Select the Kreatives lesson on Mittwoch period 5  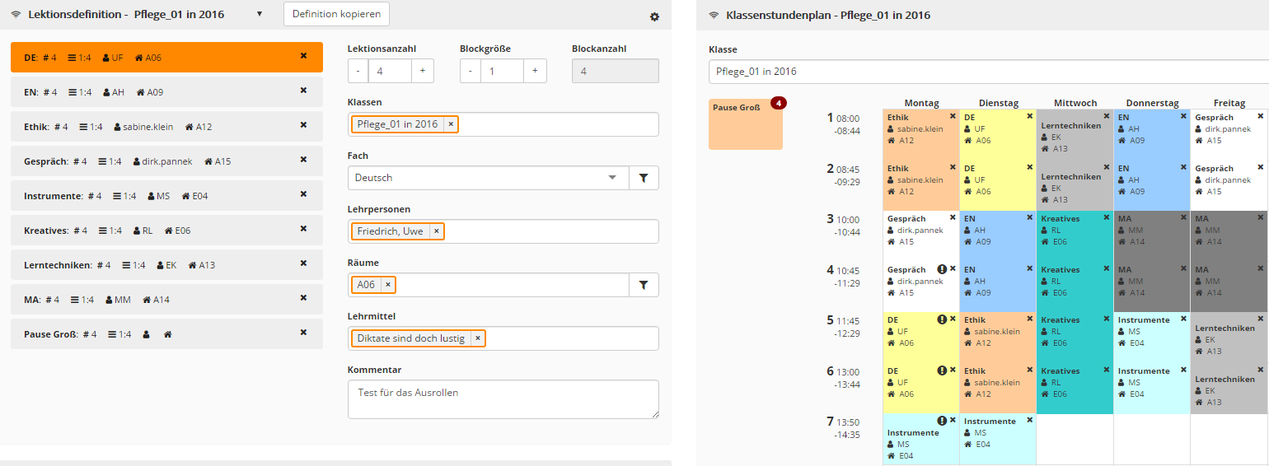pos(1075,337)
